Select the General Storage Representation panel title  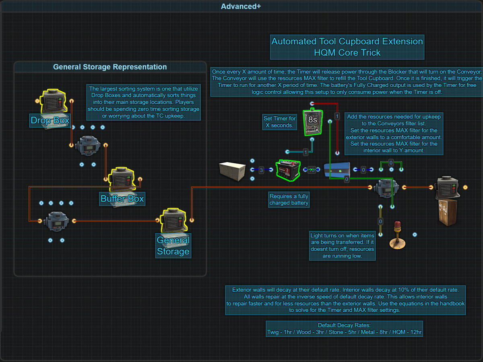click(110, 67)
